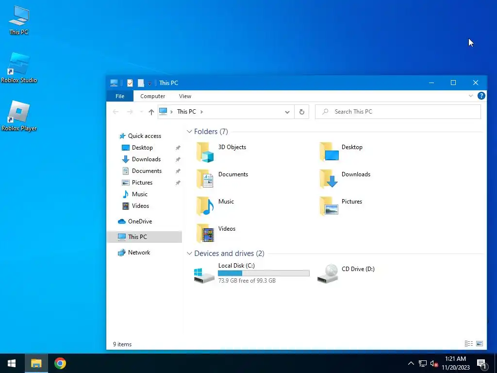497x373 pixels.
Task: Click the New folder icon in the title bar
Action: click(x=141, y=83)
